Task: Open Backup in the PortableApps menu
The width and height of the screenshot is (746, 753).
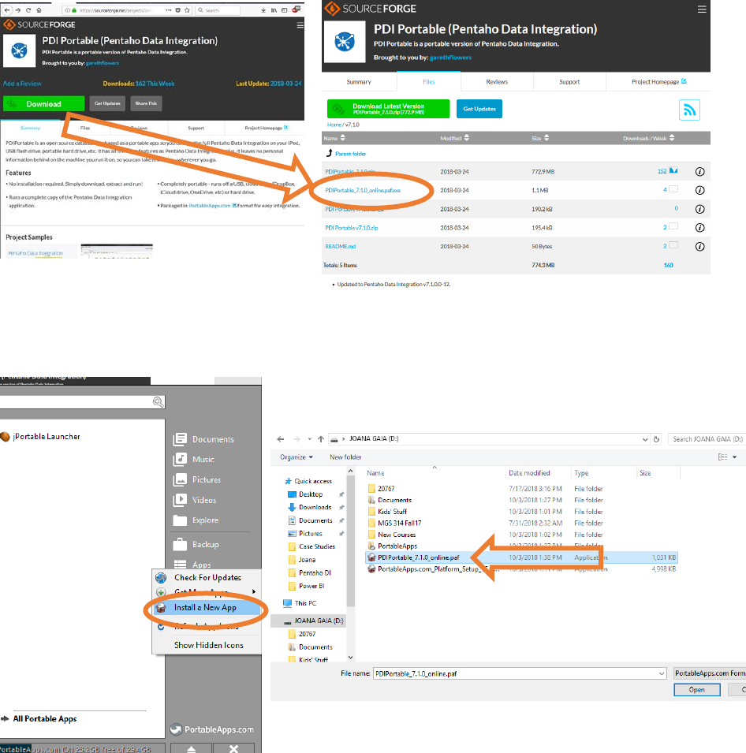Action: [196, 544]
